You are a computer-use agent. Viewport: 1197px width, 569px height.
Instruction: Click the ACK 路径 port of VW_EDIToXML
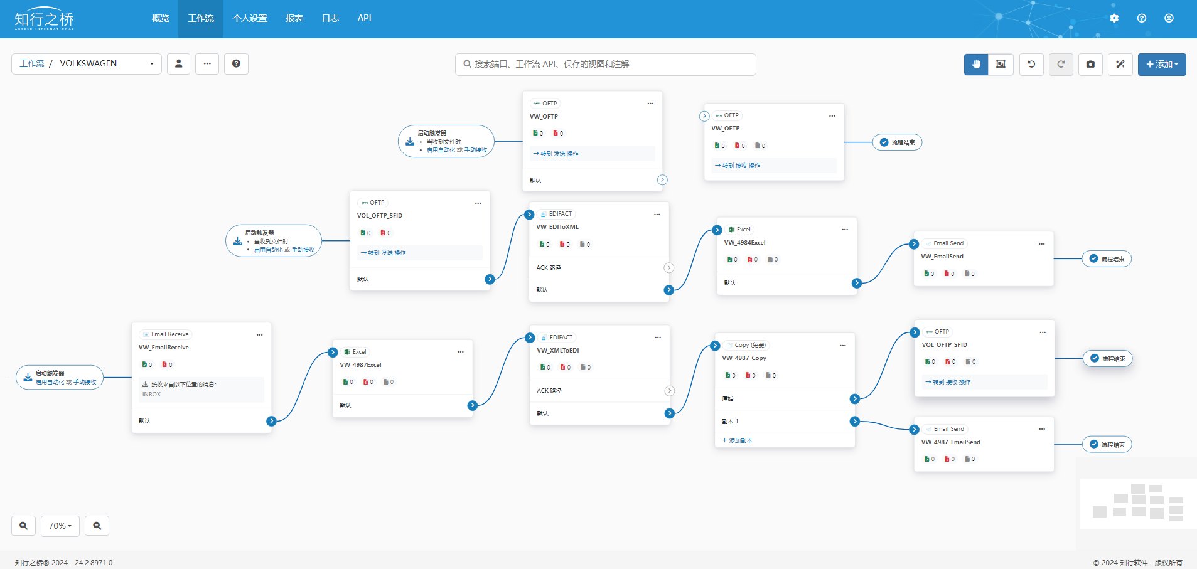tap(669, 268)
